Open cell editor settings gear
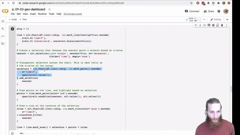 click(213, 25)
